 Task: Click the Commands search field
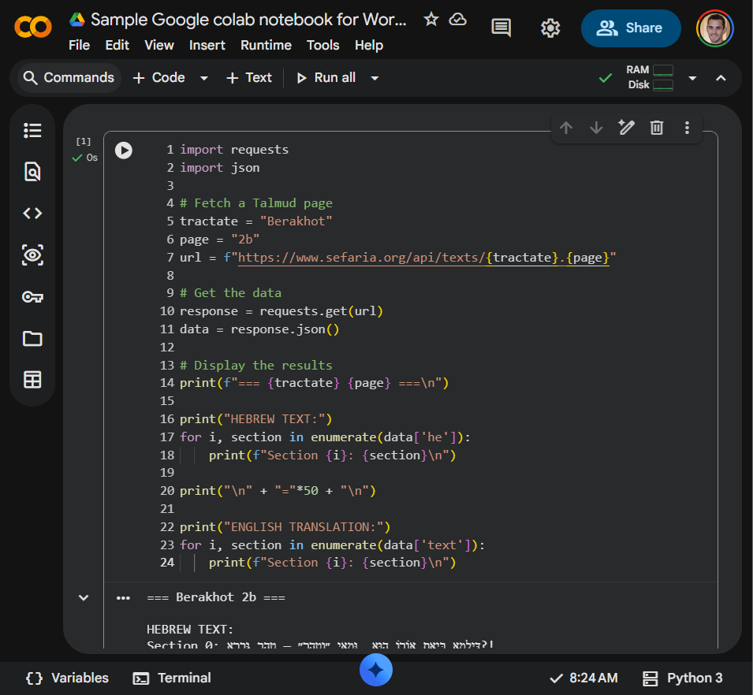coord(69,77)
